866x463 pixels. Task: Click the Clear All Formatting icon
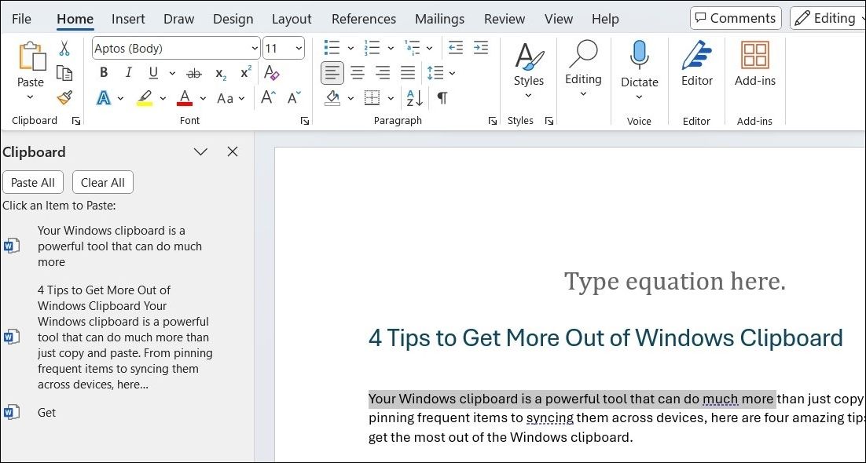tap(272, 72)
